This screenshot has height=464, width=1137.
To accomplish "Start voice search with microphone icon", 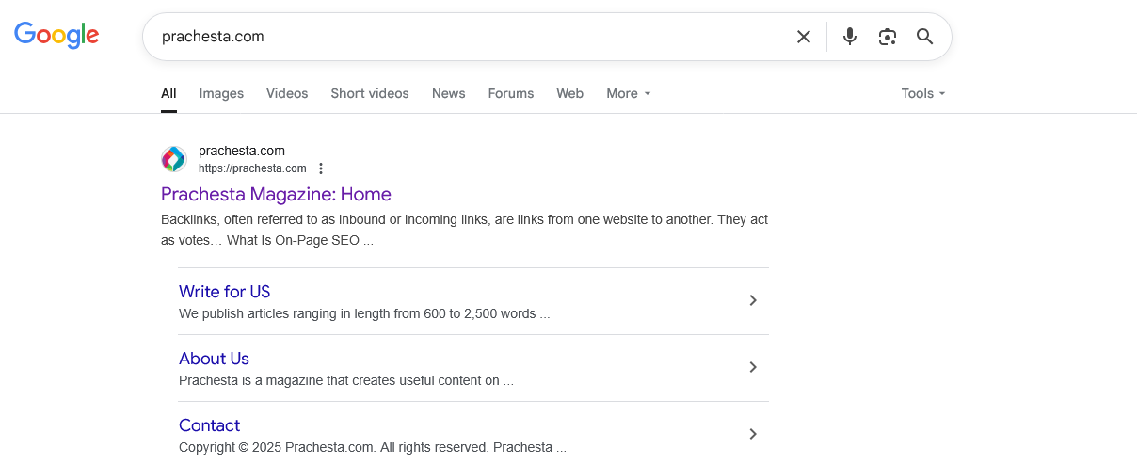I will [x=850, y=37].
